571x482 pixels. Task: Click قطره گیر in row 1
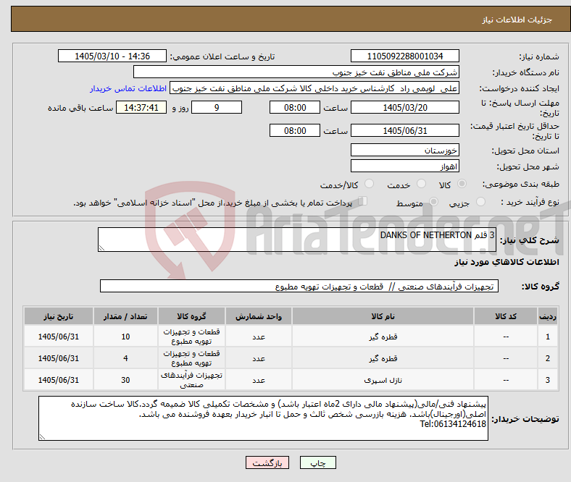click(383, 337)
